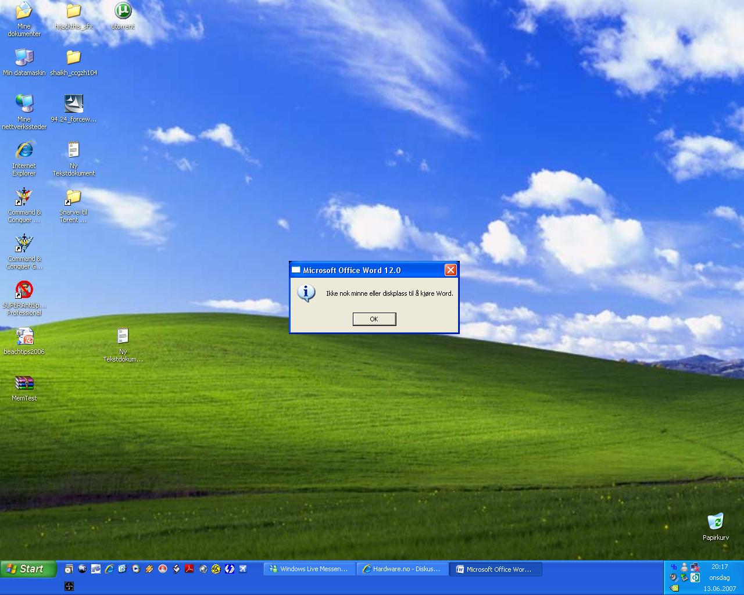Launch Adobe Reader from Quick Launch
Image resolution: width=744 pixels, height=595 pixels.
(x=189, y=569)
